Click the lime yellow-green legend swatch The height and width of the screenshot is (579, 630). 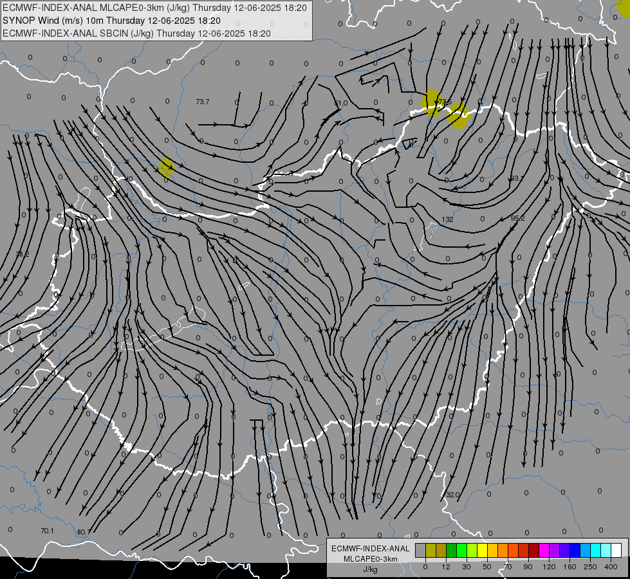(472, 551)
